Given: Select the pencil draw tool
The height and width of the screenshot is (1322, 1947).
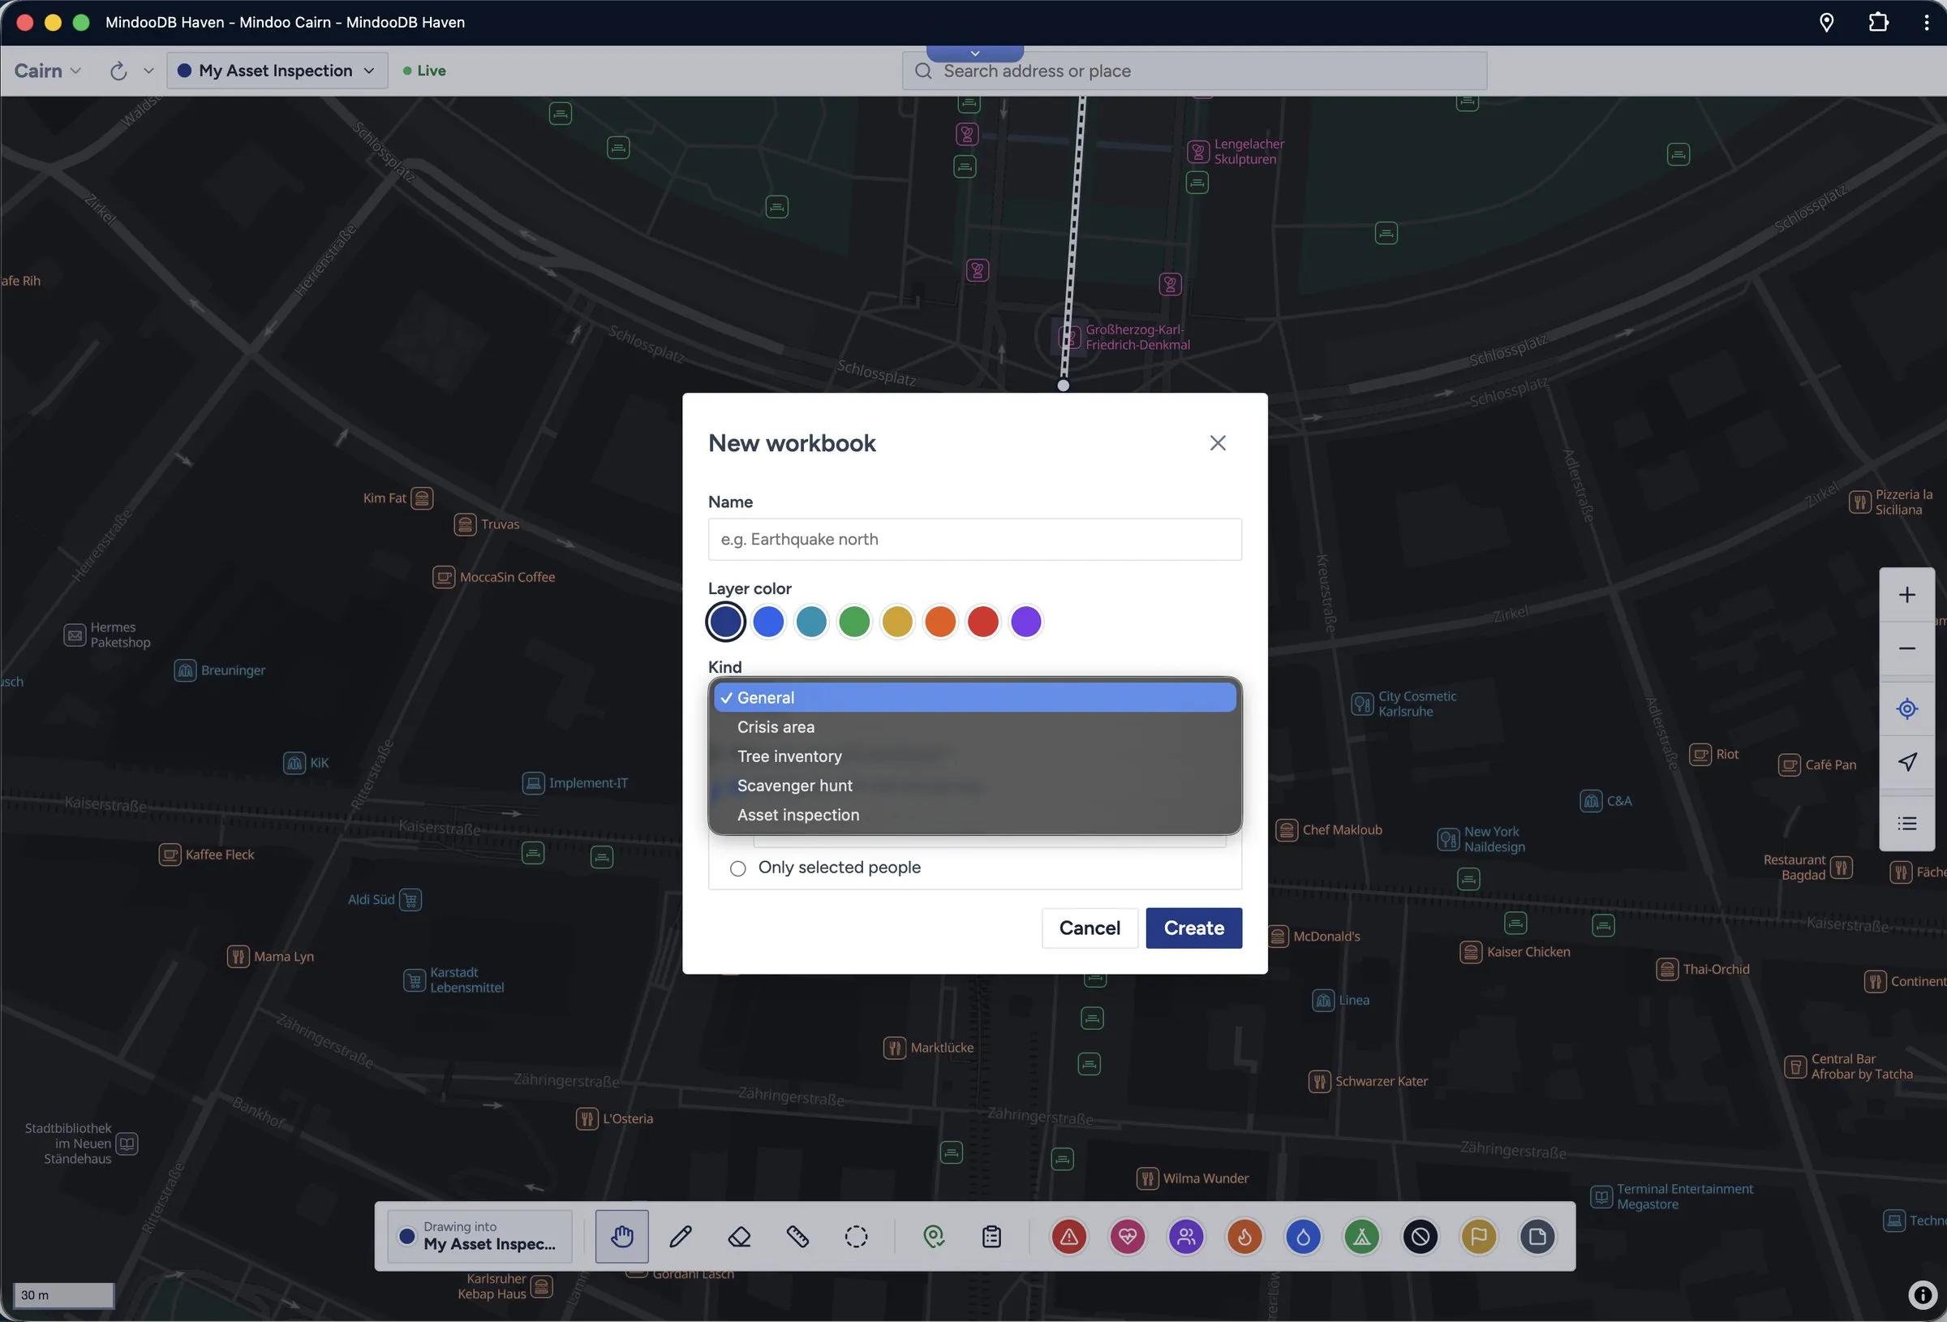Looking at the screenshot, I should 681,1236.
